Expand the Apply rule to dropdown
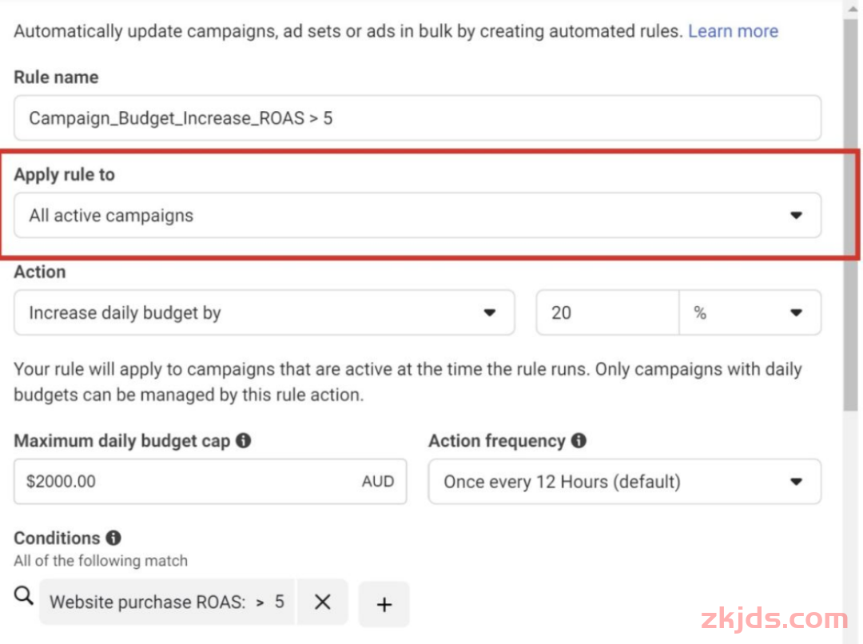863x644 pixels. (x=417, y=216)
